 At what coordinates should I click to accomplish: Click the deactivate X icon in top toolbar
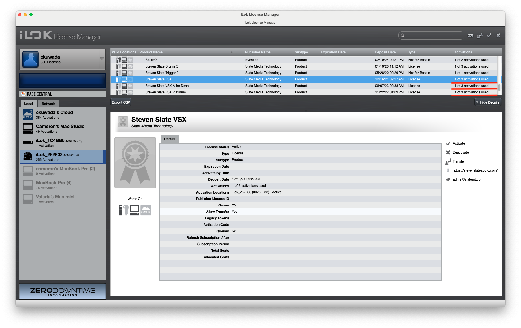tap(498, 35)
